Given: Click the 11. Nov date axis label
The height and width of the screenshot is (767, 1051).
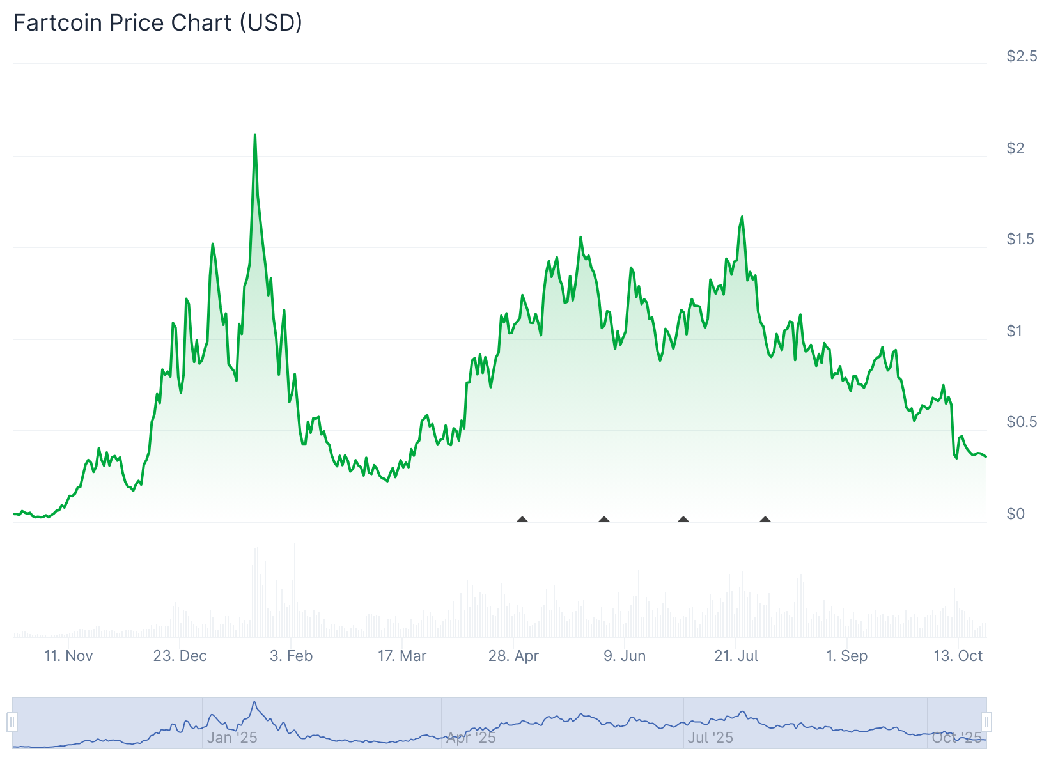Looking at the screenshot, I should pyautogui.click(x=68, y=656).
